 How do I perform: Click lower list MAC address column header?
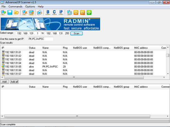click(146, 87)
